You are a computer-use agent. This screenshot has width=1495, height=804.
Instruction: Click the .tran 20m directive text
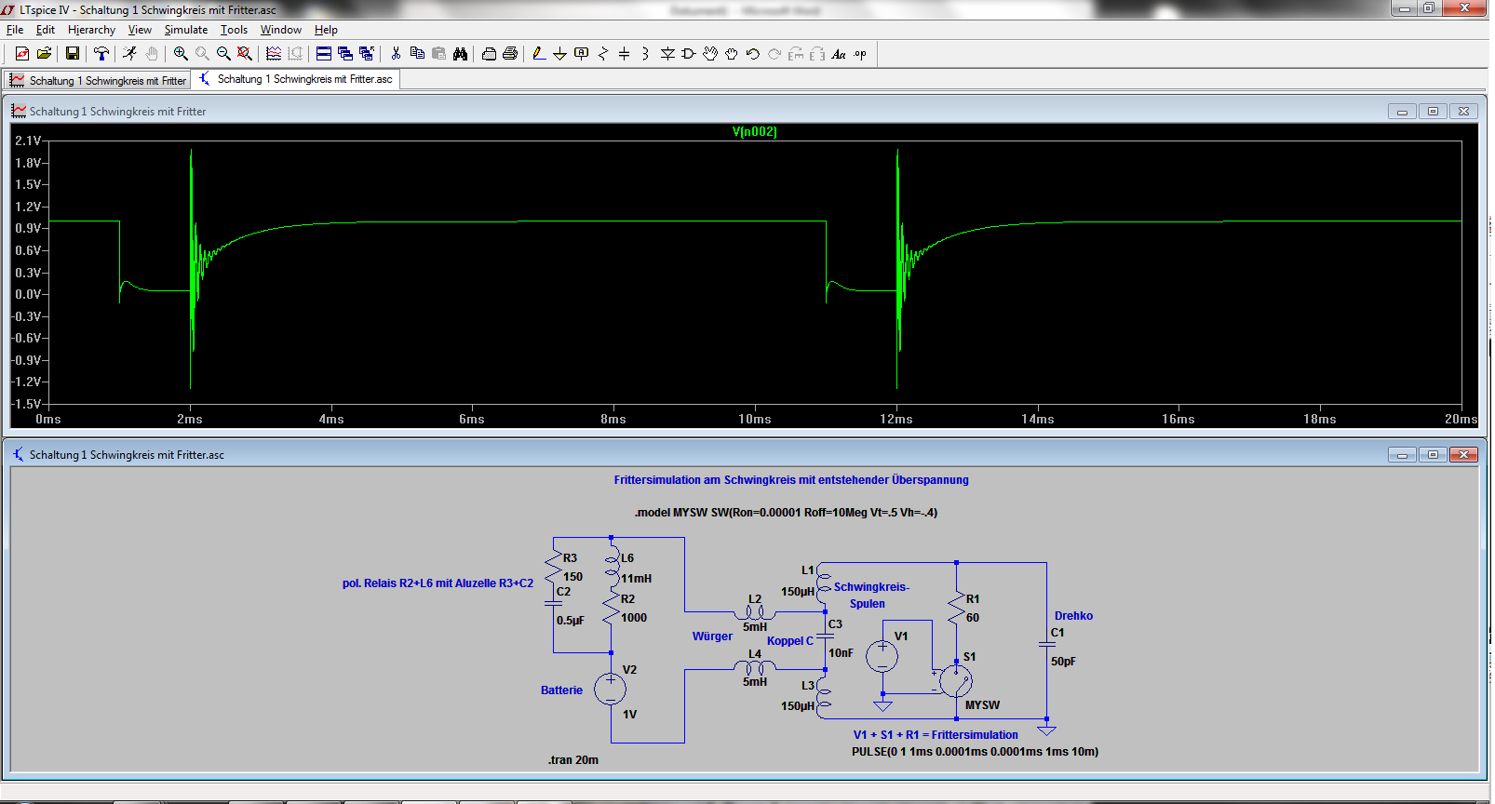(x=573, y=760)
